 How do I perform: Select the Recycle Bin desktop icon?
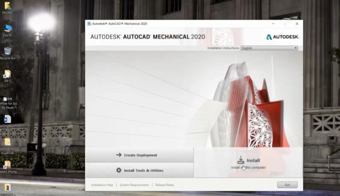pyautogui.click(x=8, y=53)
